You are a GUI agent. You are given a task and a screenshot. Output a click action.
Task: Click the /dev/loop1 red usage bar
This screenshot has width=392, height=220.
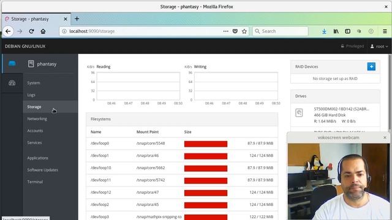(x=206, y=156)
